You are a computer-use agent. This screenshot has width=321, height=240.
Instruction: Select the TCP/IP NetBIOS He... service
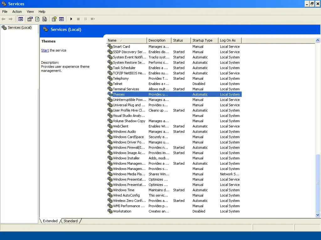coord(174,73)
